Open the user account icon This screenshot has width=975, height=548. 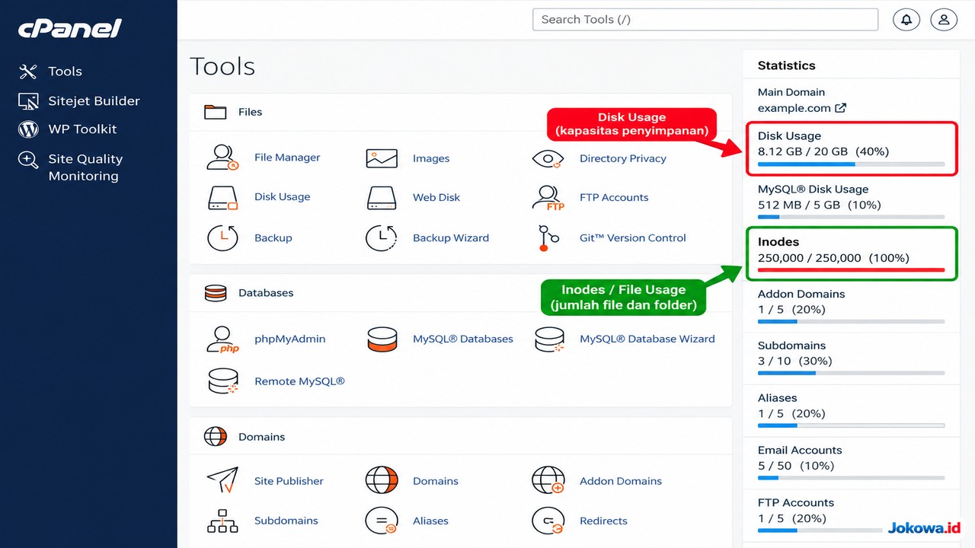coord(944,20)
